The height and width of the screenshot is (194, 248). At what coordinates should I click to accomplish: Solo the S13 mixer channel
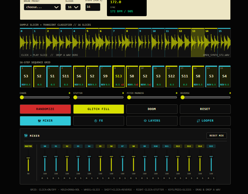191,178
